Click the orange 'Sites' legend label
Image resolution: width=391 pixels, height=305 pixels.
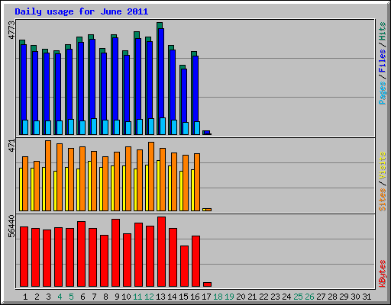tap(382, 200)
